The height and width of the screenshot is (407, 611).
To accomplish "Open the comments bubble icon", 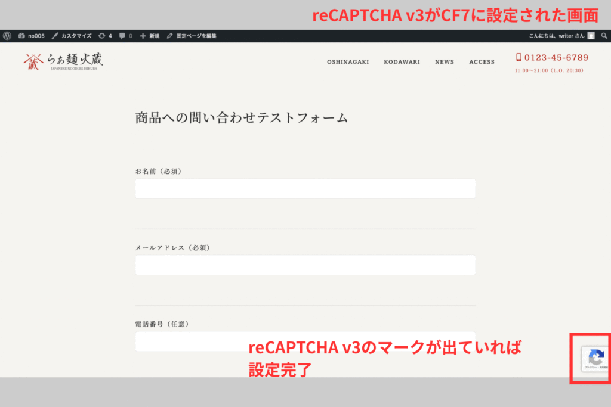I will coord(125,36).
